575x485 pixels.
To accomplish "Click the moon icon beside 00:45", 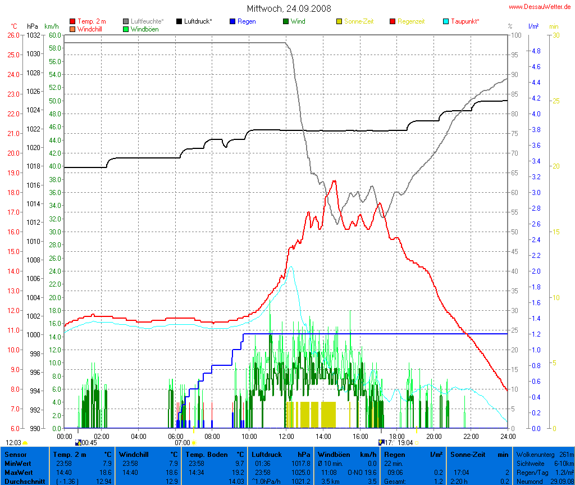I will pos(78,443).
